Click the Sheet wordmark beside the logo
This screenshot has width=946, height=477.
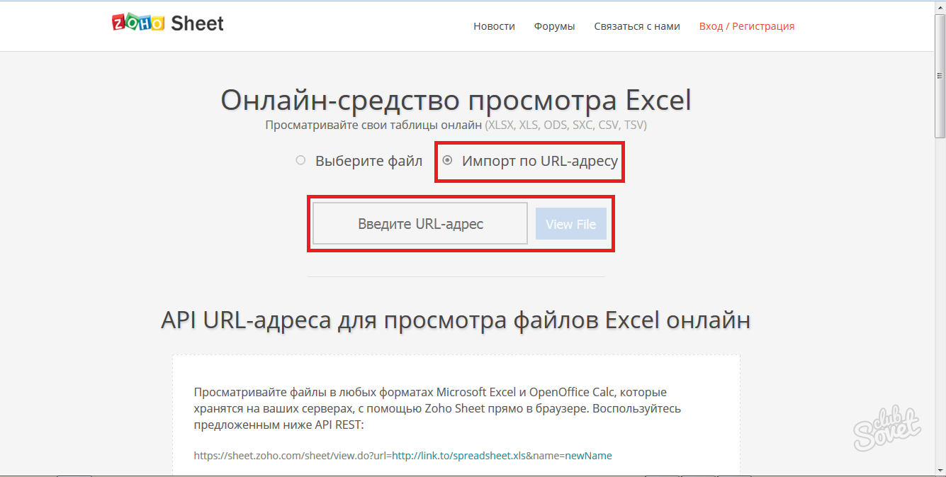pos(197,23)
